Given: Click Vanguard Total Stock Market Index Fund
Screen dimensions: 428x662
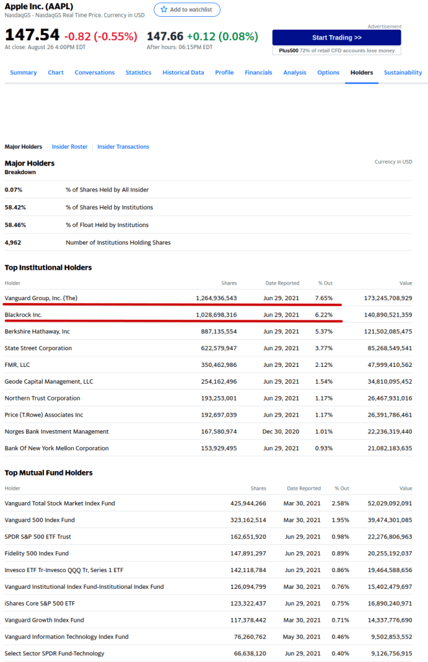Looking at the screenshot, I should click(60, 503).
